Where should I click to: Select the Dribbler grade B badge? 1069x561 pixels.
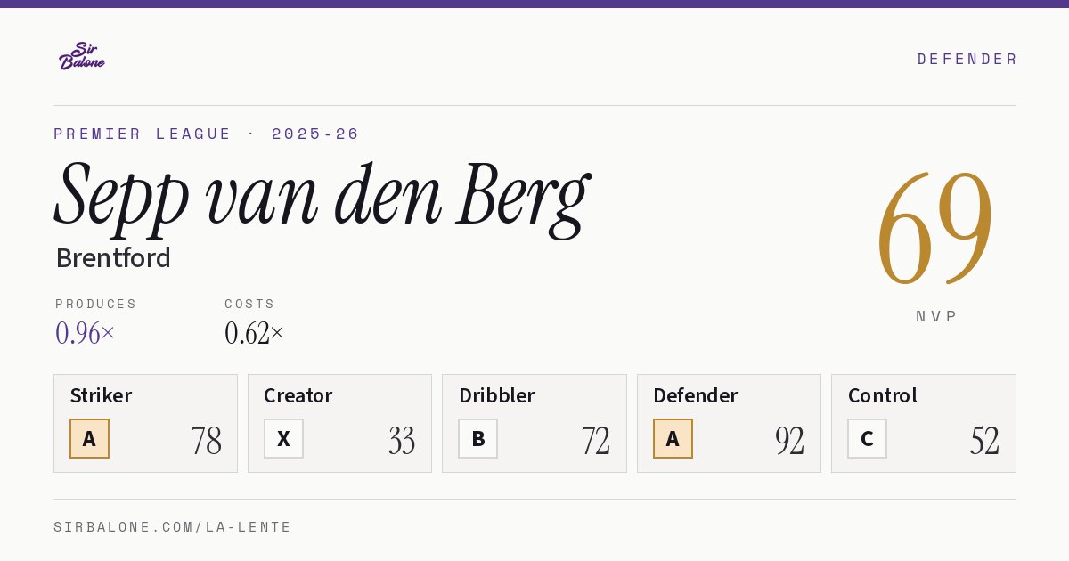coord(477,438)
